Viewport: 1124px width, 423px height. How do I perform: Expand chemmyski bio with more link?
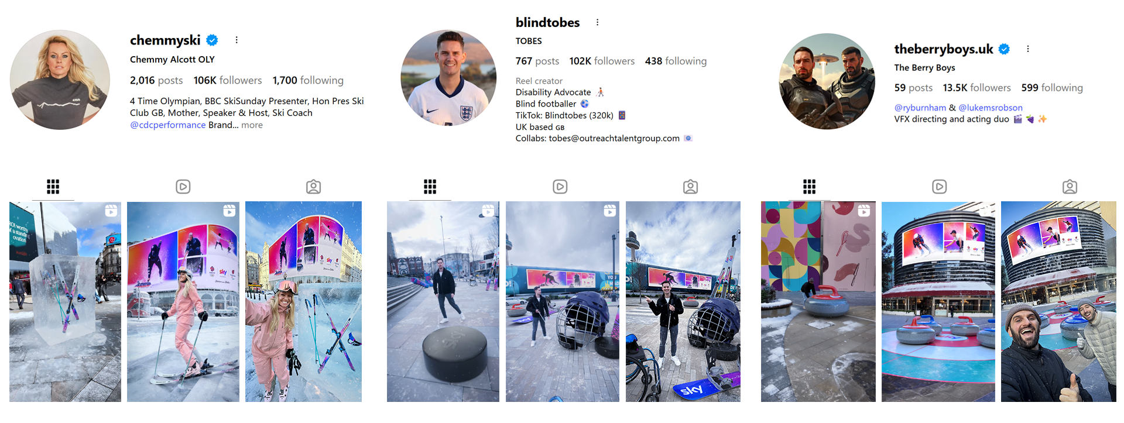point(252,125)
